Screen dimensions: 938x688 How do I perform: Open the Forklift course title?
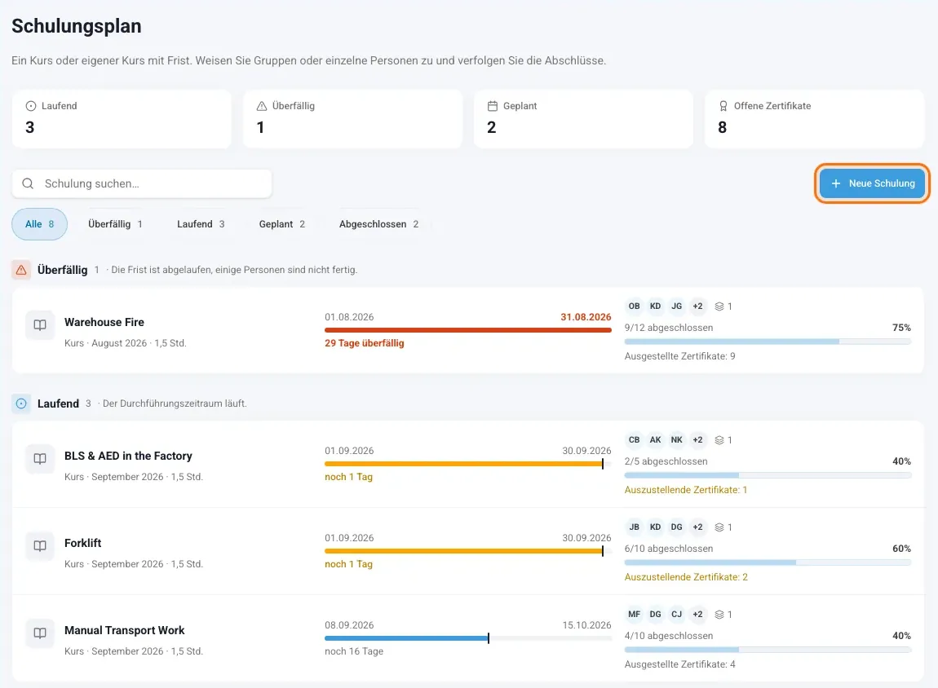tap(82, 544)
